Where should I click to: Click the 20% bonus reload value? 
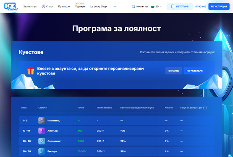click(x=123, y=141)
